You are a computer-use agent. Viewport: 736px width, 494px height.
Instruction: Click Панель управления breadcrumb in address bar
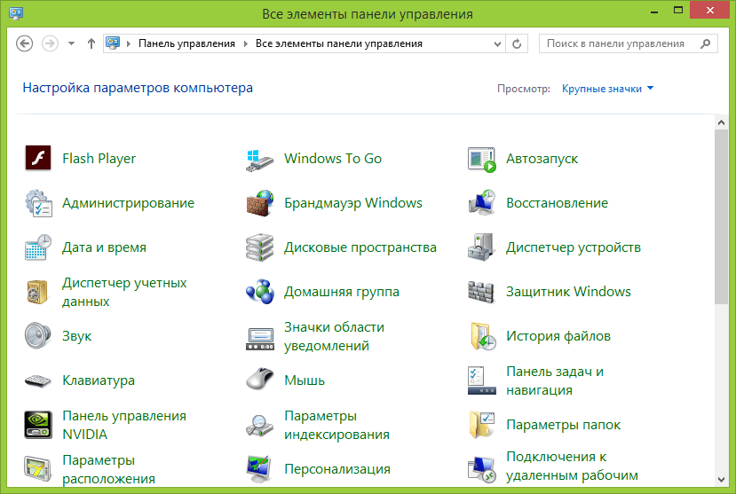186,43
